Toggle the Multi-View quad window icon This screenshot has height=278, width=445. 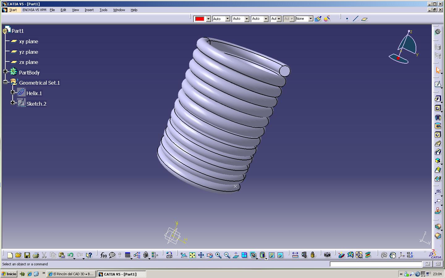244,255
